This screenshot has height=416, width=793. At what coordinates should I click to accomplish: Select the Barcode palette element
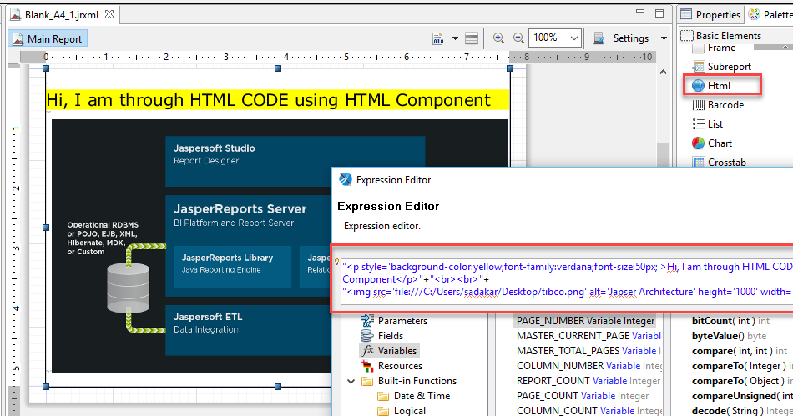pos(718,104)
